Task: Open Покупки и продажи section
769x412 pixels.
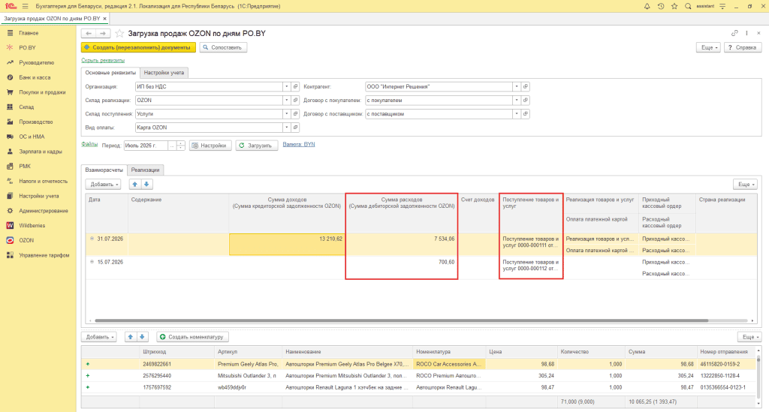Action: [42, 92]
